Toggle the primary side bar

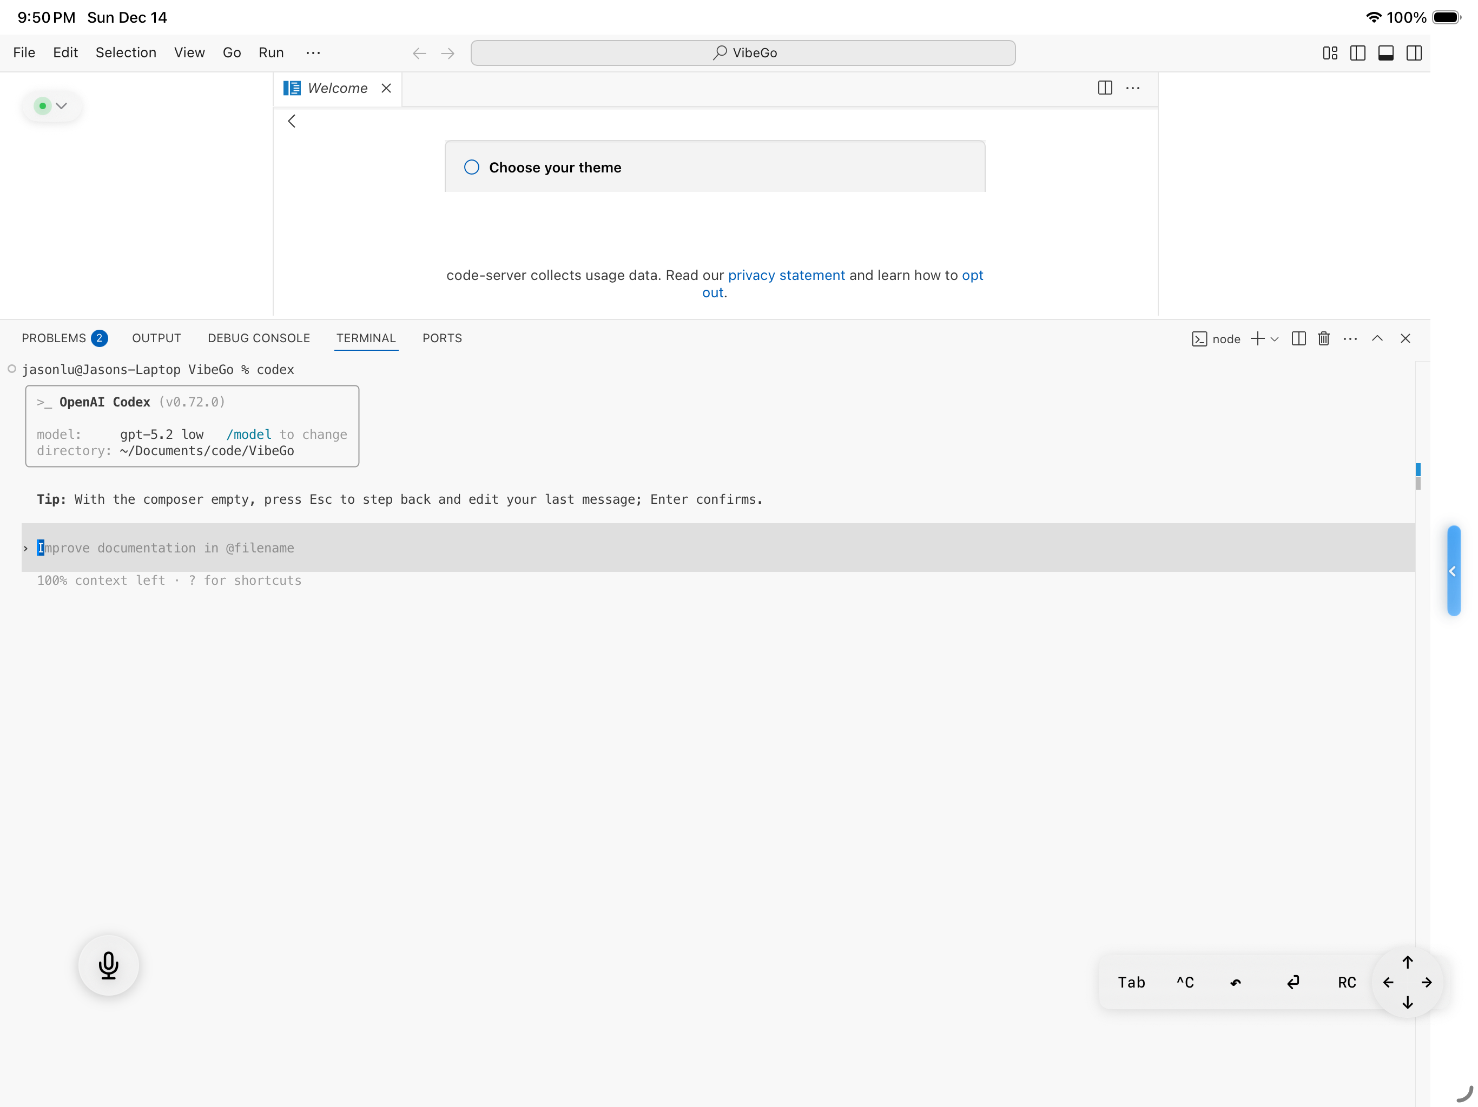(x=1357, y=53)
